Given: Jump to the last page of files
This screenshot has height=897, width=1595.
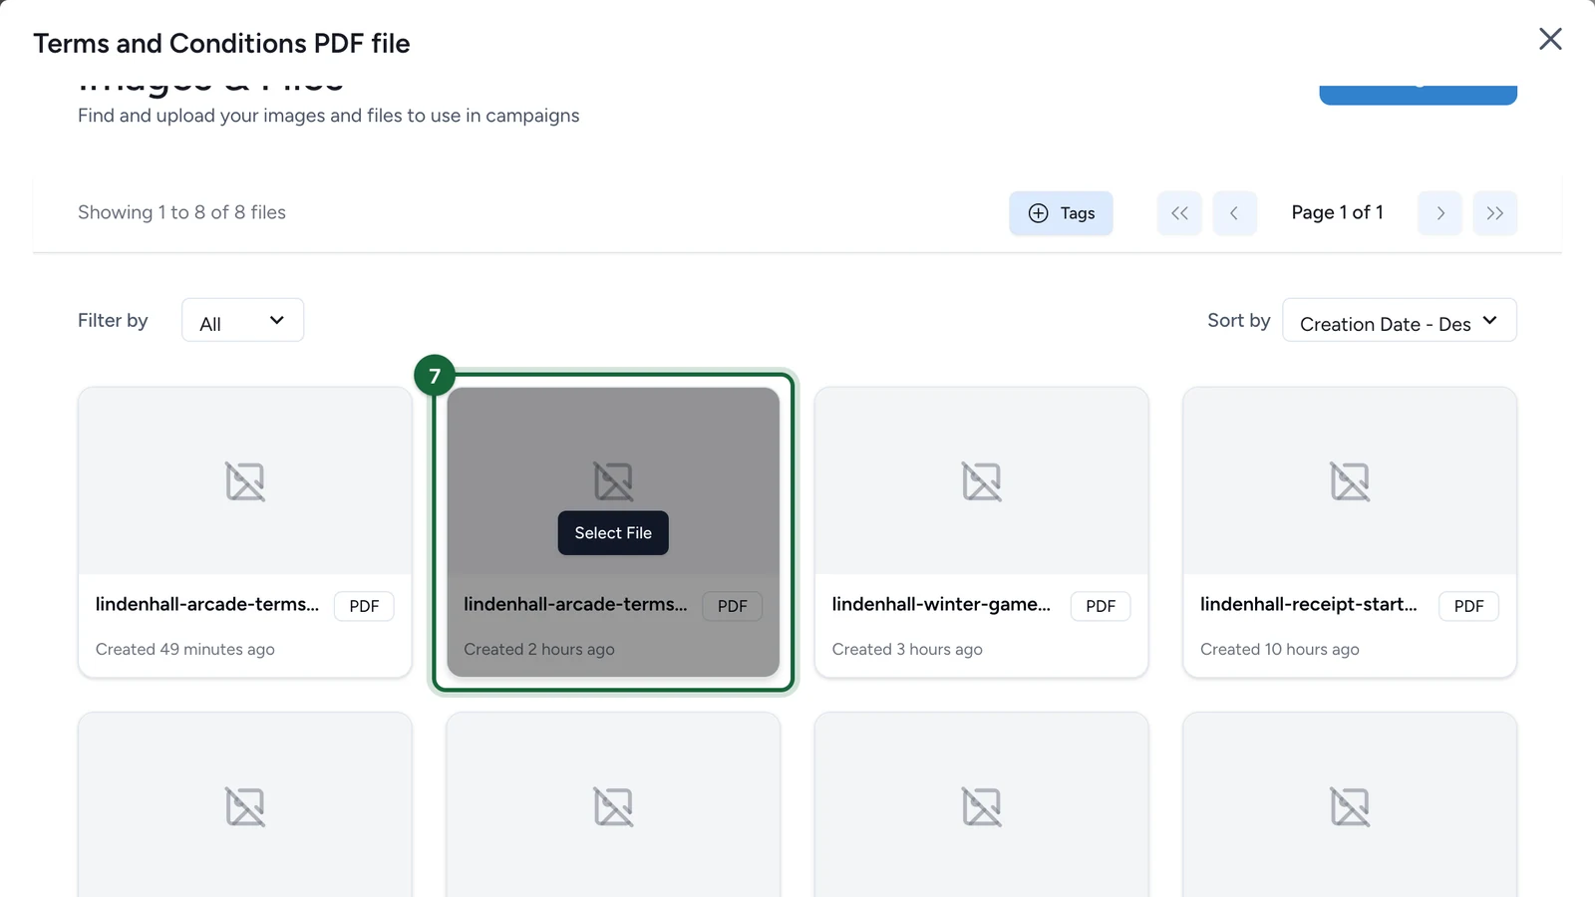Looking at the screenshot, I should (1495, 213).
